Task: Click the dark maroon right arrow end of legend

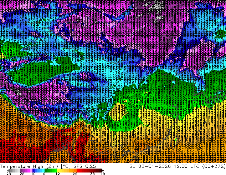Action: pyautogui.click(x=102, y=170)
